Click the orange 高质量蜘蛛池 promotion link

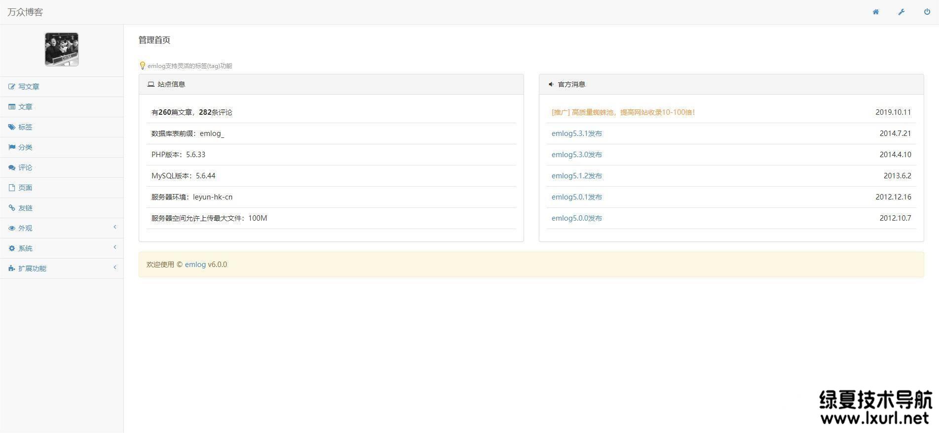[623, 112]
